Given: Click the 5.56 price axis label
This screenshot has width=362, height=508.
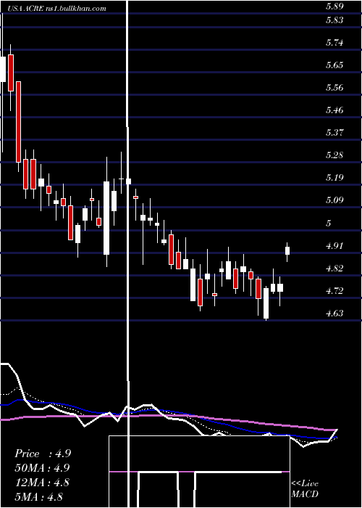Looking at the screenshot, I should 334,88.
